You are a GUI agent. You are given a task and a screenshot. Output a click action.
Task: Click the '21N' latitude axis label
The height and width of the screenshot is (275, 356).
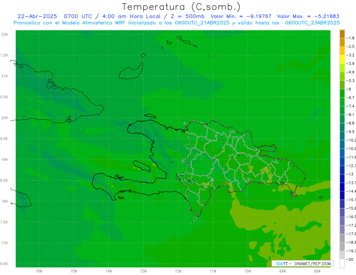click(5, 76)
